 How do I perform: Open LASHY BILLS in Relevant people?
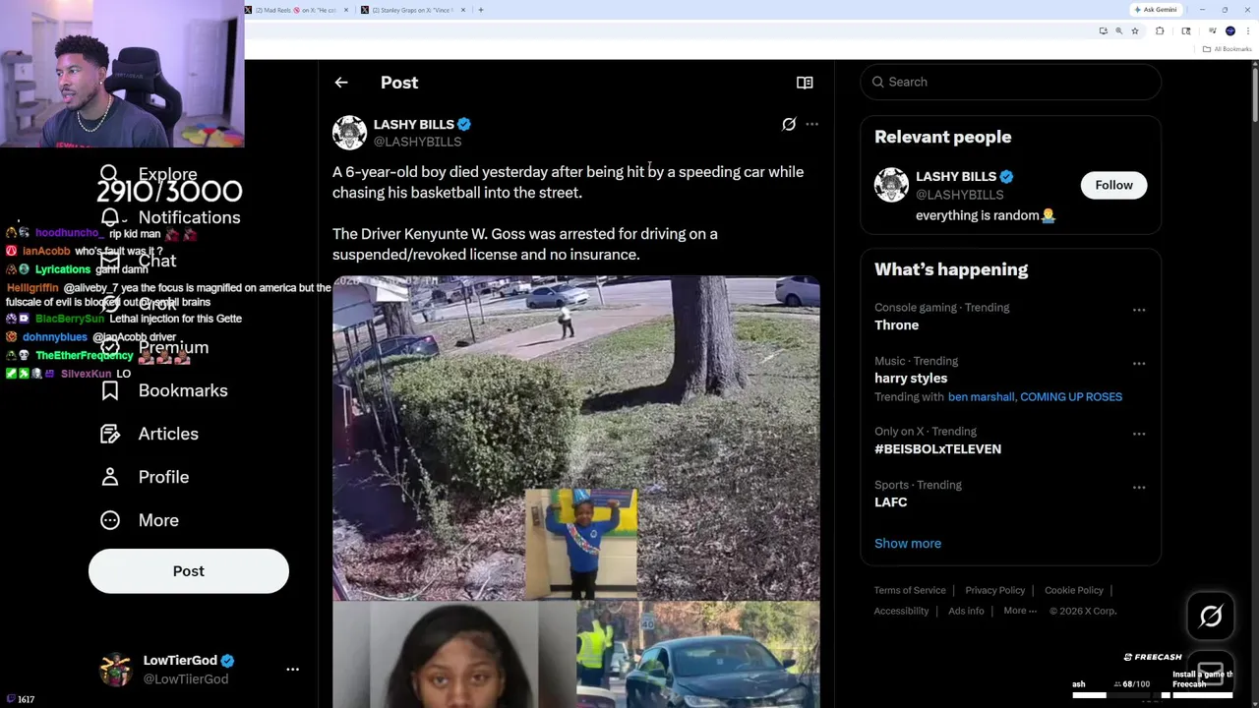[956, 176]
